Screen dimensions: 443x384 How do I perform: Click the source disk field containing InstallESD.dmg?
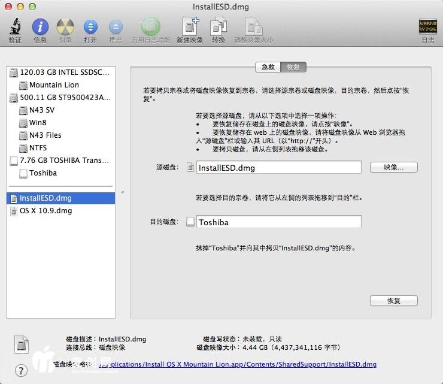[x=278, y=168]
